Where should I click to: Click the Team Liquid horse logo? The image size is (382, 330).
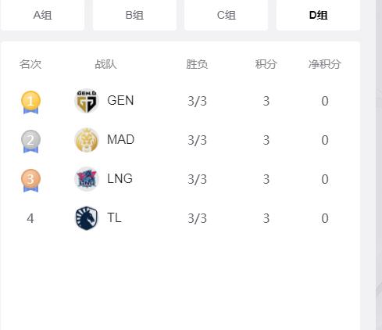click(87, 218)
